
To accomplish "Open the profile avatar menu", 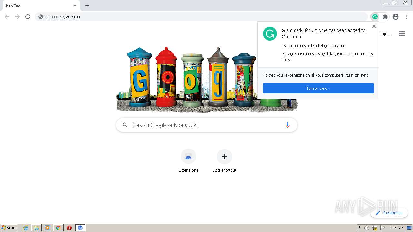I will (396, 17).
